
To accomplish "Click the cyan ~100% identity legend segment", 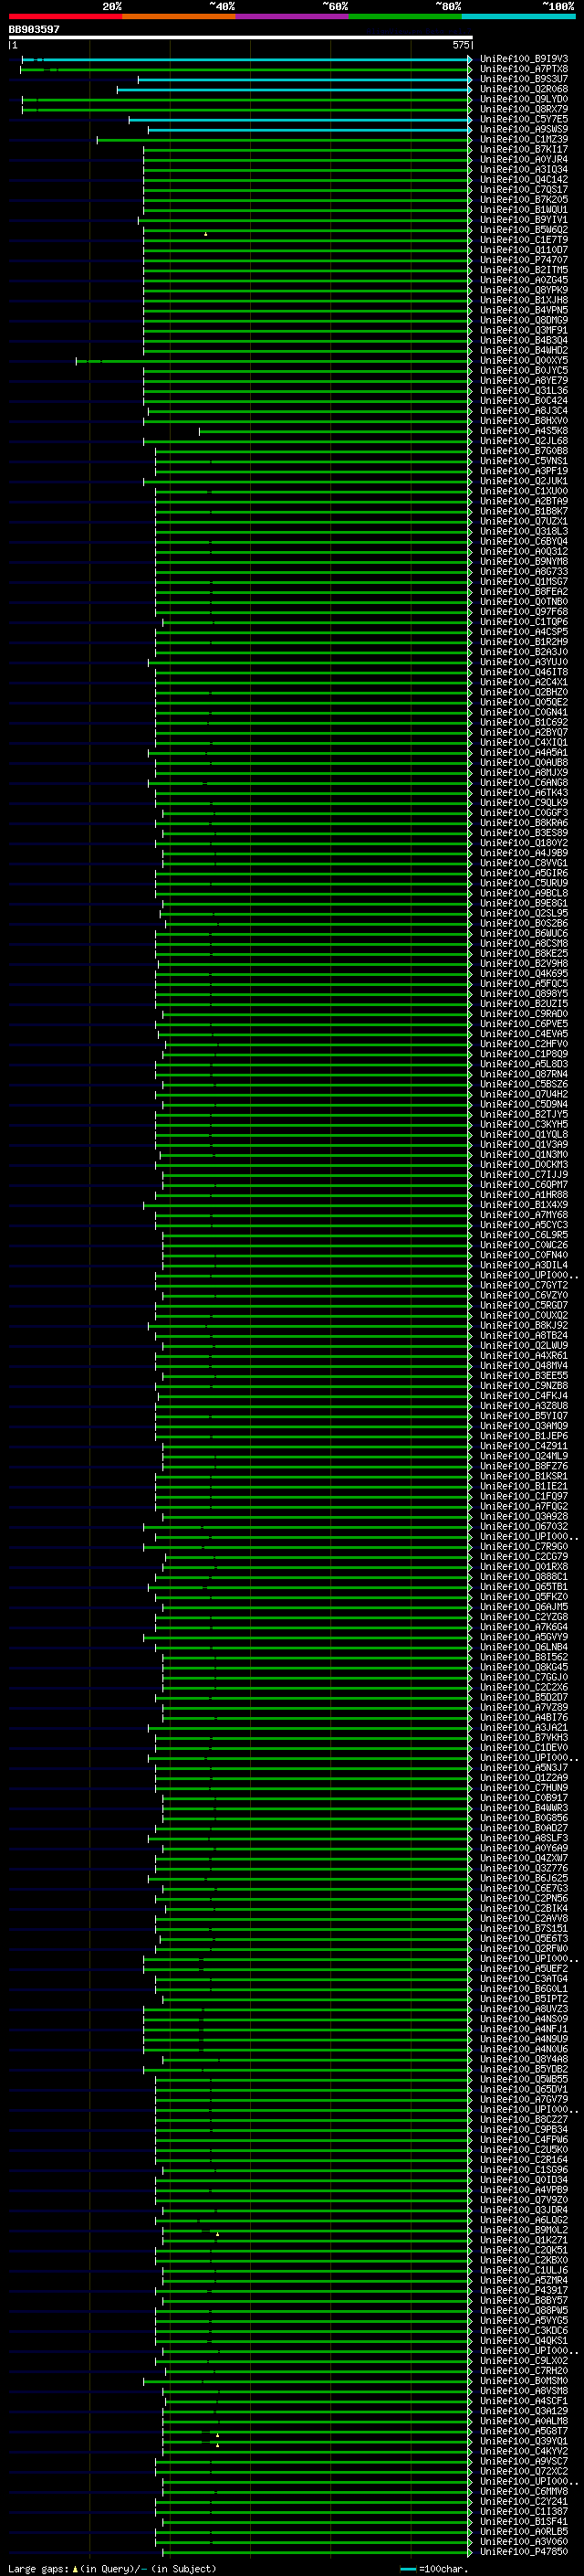I will 518,16.
